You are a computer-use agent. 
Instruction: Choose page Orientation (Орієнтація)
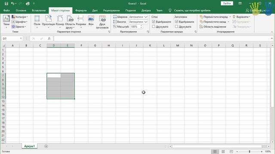coord(49,22)
